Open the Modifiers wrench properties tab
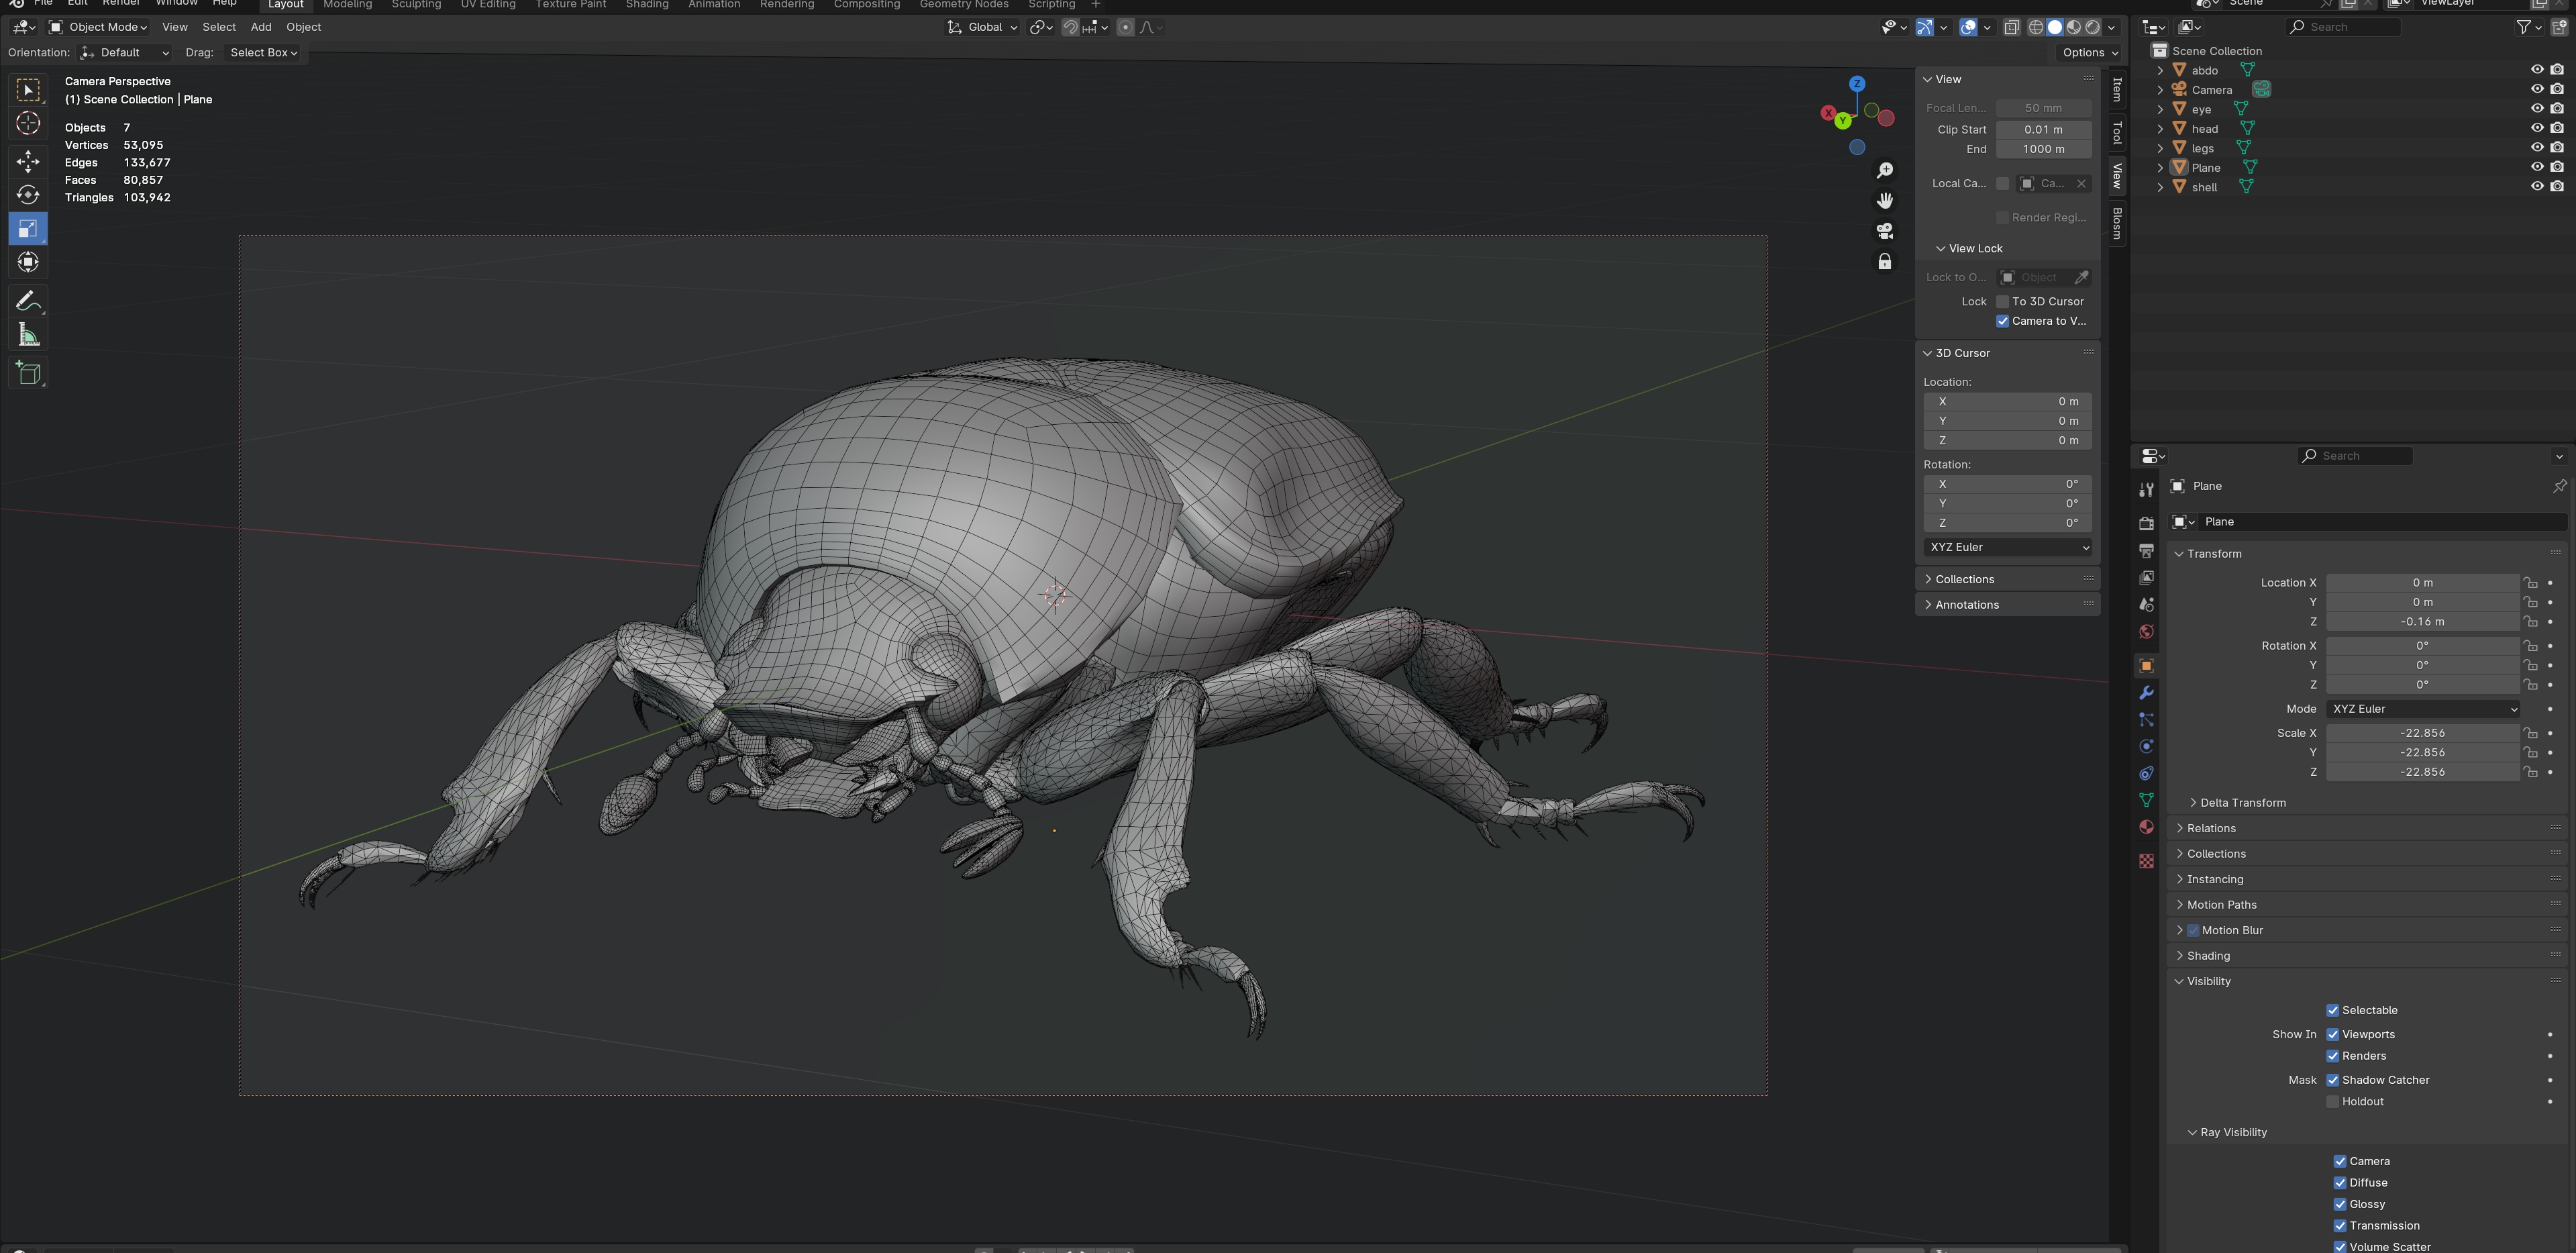Viewport: 2576px width, 1253px height. [2146, 693]
